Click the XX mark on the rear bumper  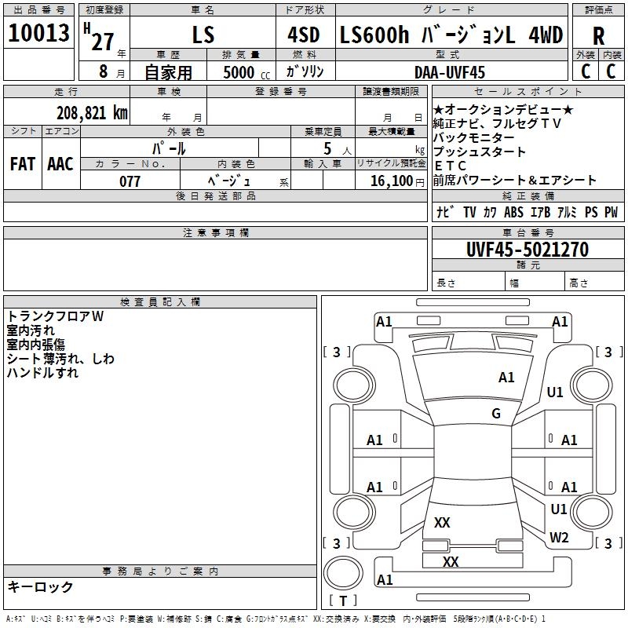[x=451, y=562]
